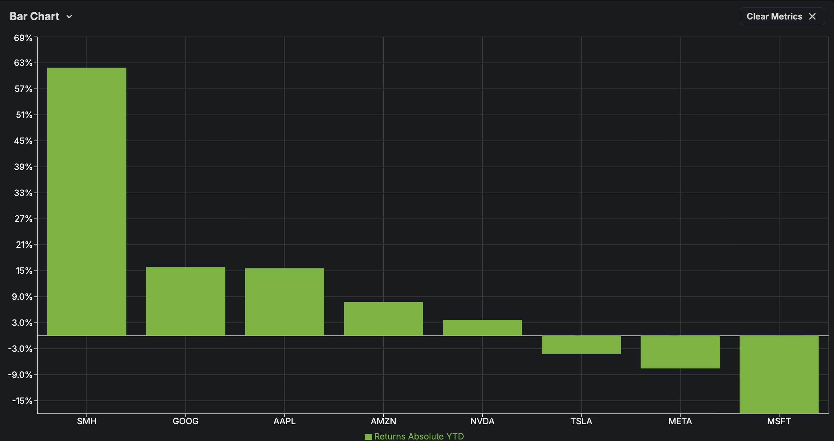Screen dimensions: 834x441
Task: Click the 21% y-axis tick label
Action: (24, 245)
